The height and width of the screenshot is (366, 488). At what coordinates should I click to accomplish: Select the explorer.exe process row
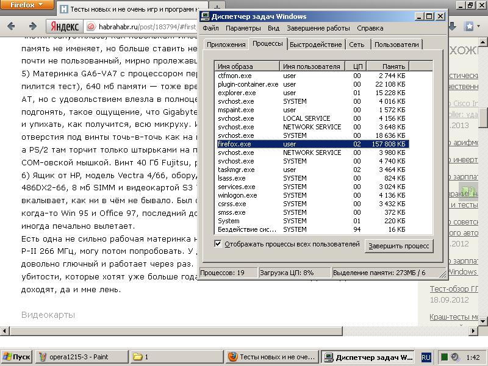pyautogui.click(x=312, y=93)
